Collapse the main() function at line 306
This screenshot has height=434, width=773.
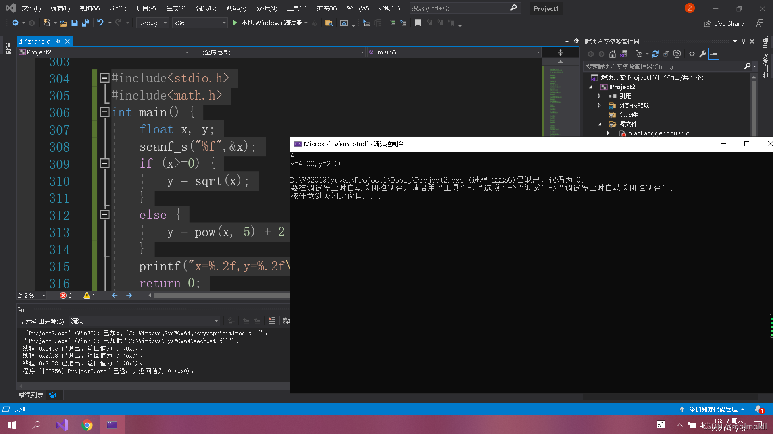click(104, 112)
